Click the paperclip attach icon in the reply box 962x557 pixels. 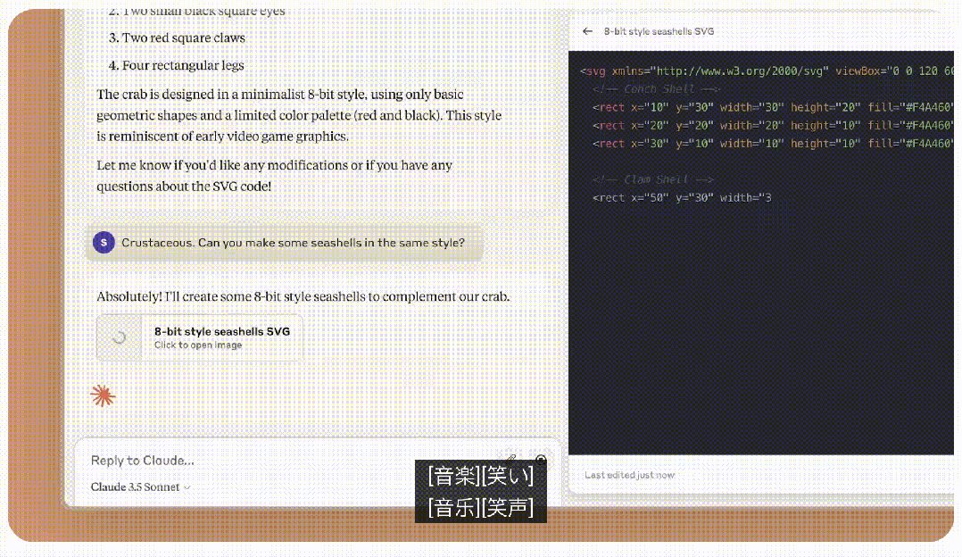510,459
